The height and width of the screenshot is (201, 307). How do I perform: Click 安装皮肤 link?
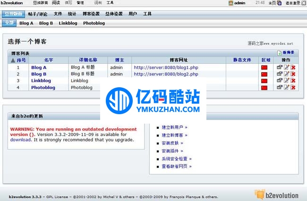coord(172,143)
